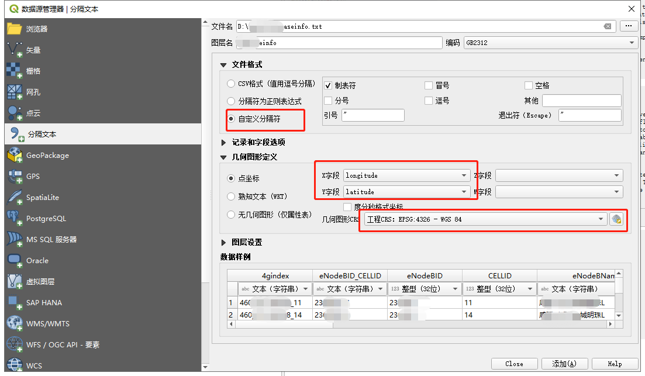Open the PostgreSQL elephant icon
This screenshot has height=376, width=645.
click(15, 219)
